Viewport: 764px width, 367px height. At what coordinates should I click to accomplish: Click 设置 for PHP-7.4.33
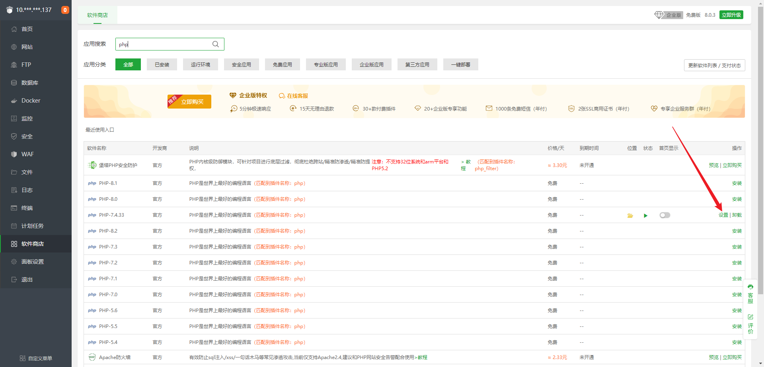point(723,215)
